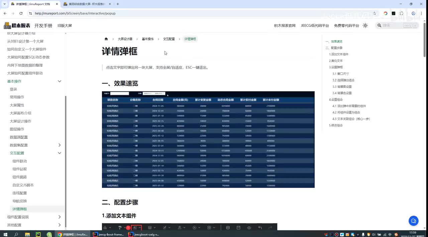This screenshot has height=237, width=428.
Task: Open 内网下地图数据的整理 sidebar page
Action: 25,65
